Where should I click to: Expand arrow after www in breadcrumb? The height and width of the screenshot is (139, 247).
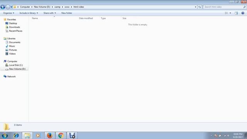[x=71, y=7]
